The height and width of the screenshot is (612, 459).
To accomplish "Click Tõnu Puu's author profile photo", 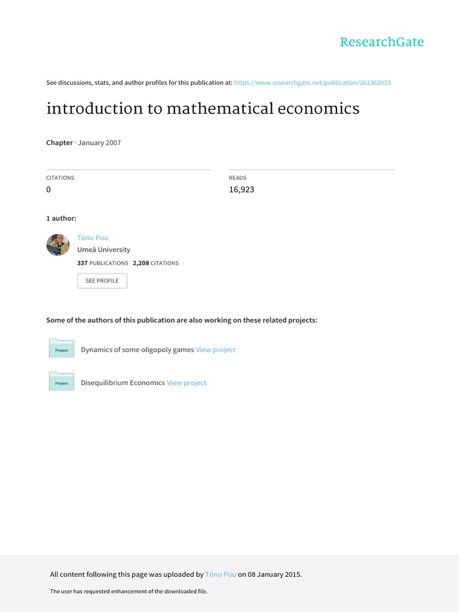I will [58, 245].
